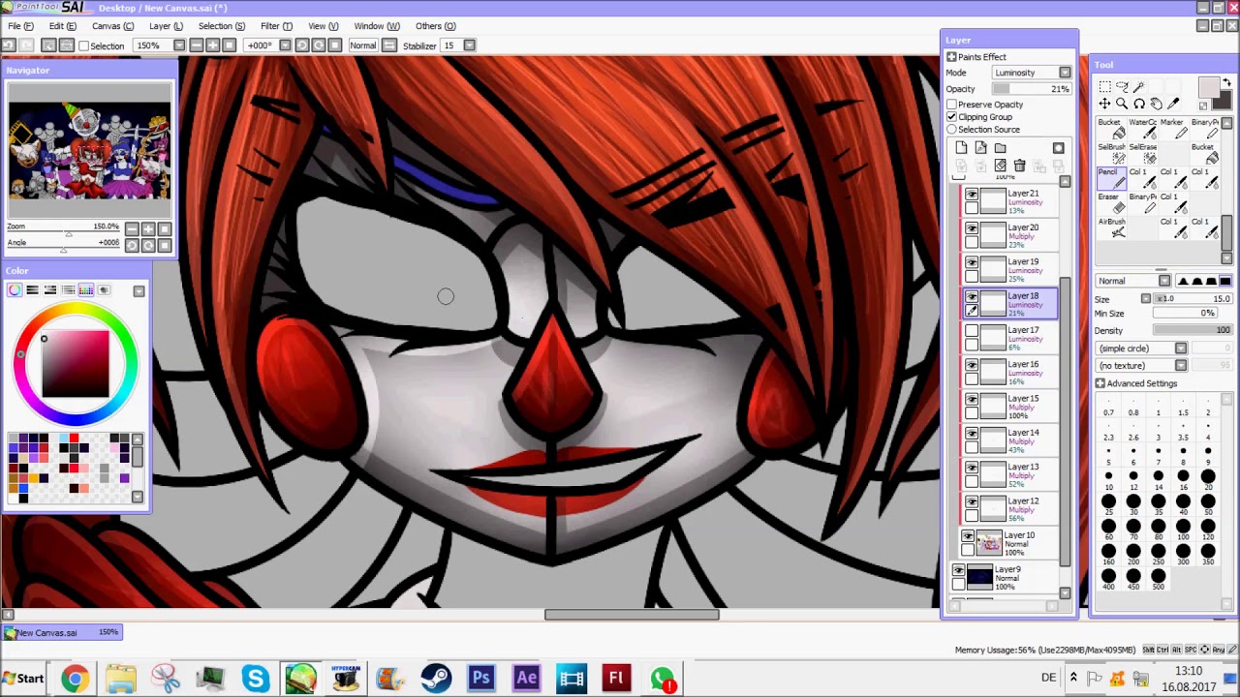The width and height of the screenshot is (1240, 697).
Task: Select the Magic Wand tool
Action: point(1139,87)
